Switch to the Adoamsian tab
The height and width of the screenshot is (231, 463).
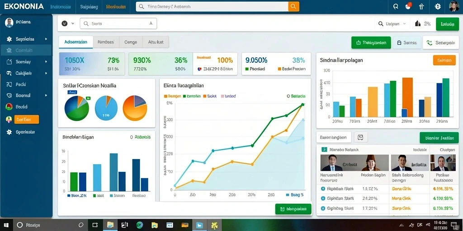click(x=76, y=42)
